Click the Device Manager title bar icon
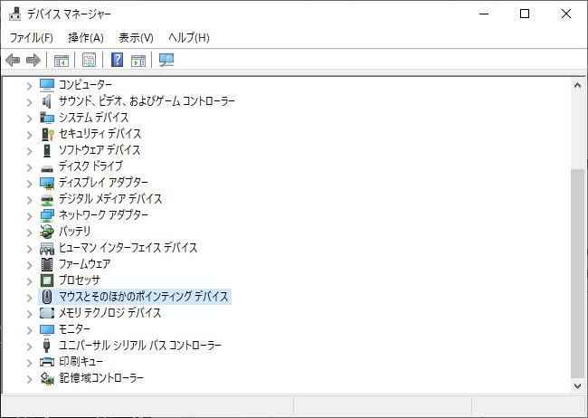Viewport: 588px width, 418px height. pos(15,14)
